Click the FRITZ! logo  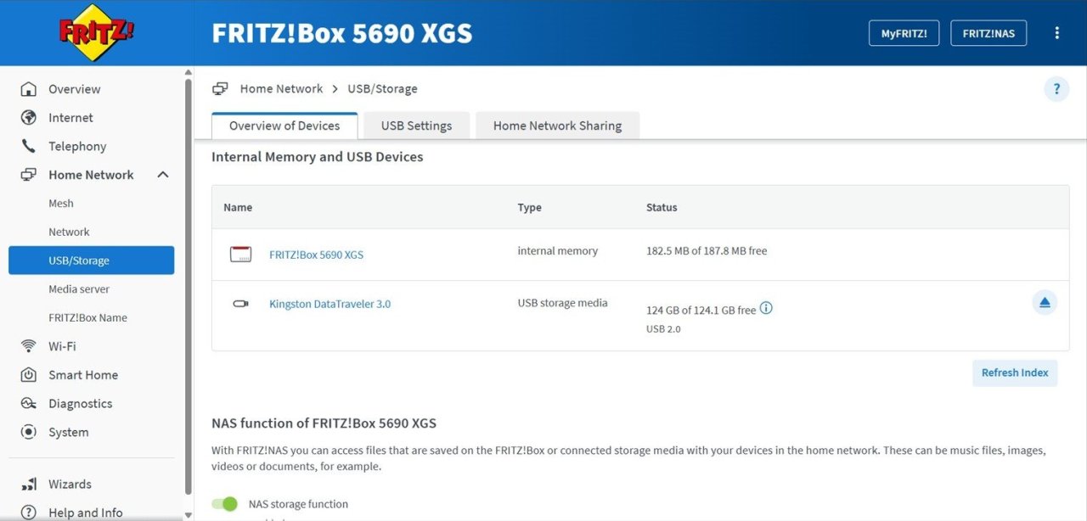click(x=97, y=32)
